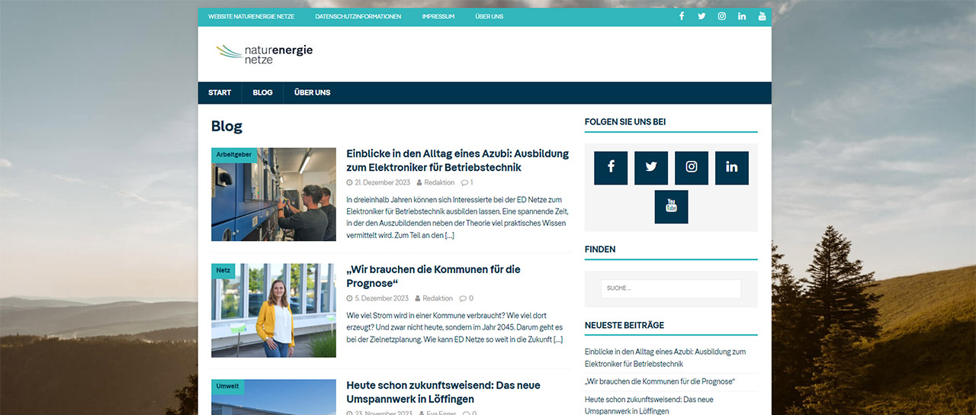This screenshot has width=976, height=415.
Task: Open Instagram icon in top bar
Action: (722, 16)
